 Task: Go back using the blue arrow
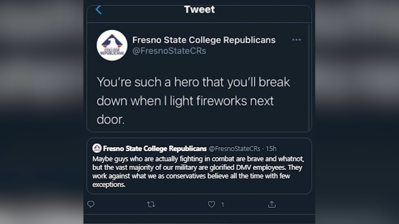99,10
